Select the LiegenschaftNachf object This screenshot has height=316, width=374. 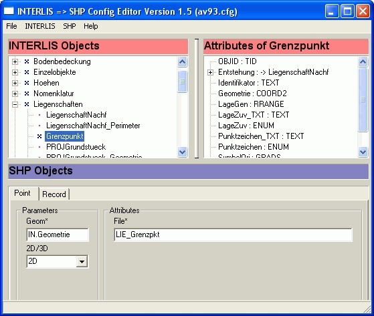(76, 115)
